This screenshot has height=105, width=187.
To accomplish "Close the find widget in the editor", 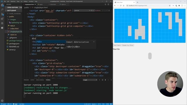I will click(x=109, y=10).
